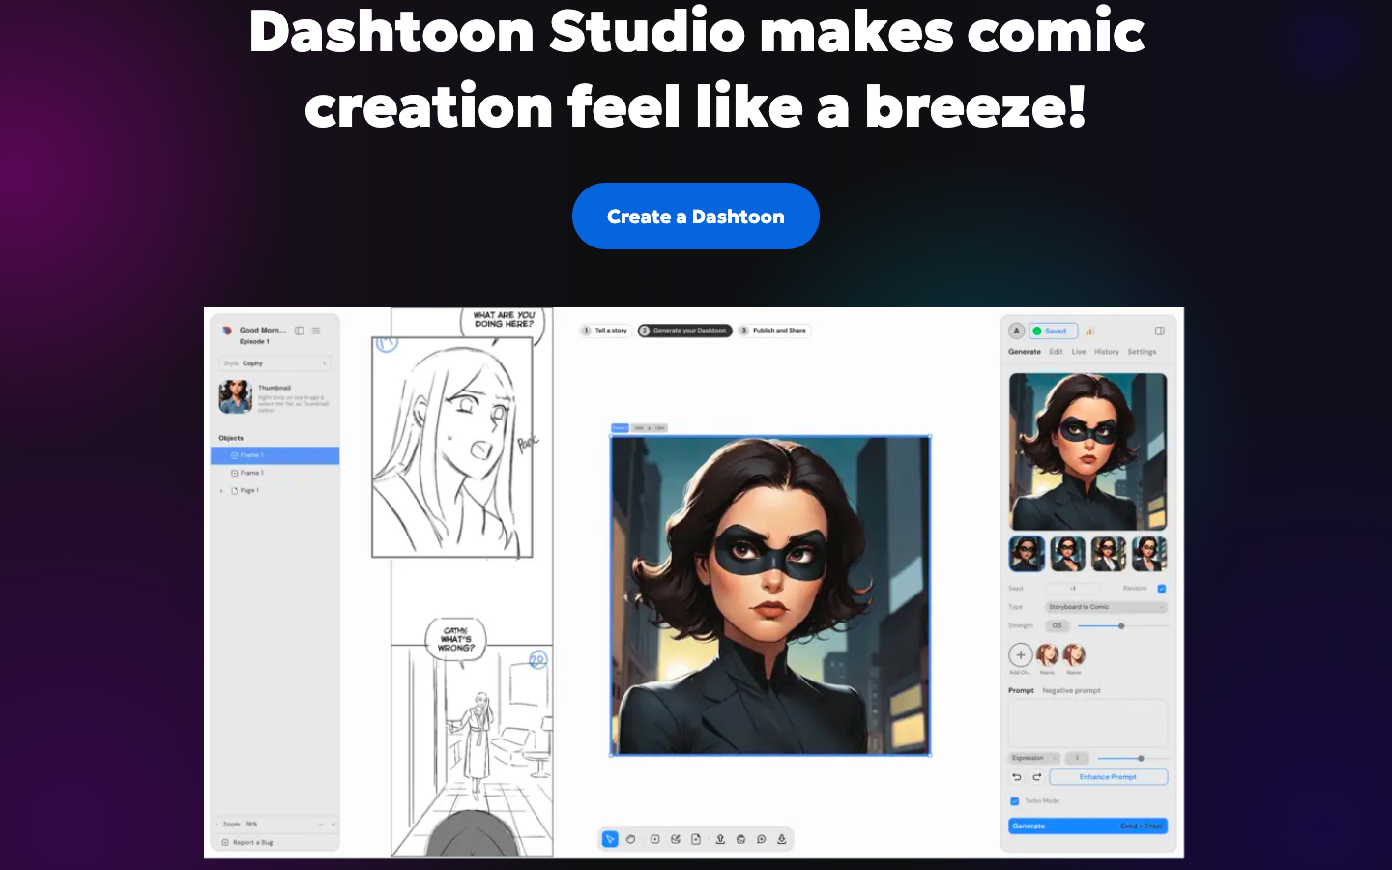This screenshot has height=870, width=1392.
Task: Expand the Page 1 tree item
Action: [x=221, y=491]
